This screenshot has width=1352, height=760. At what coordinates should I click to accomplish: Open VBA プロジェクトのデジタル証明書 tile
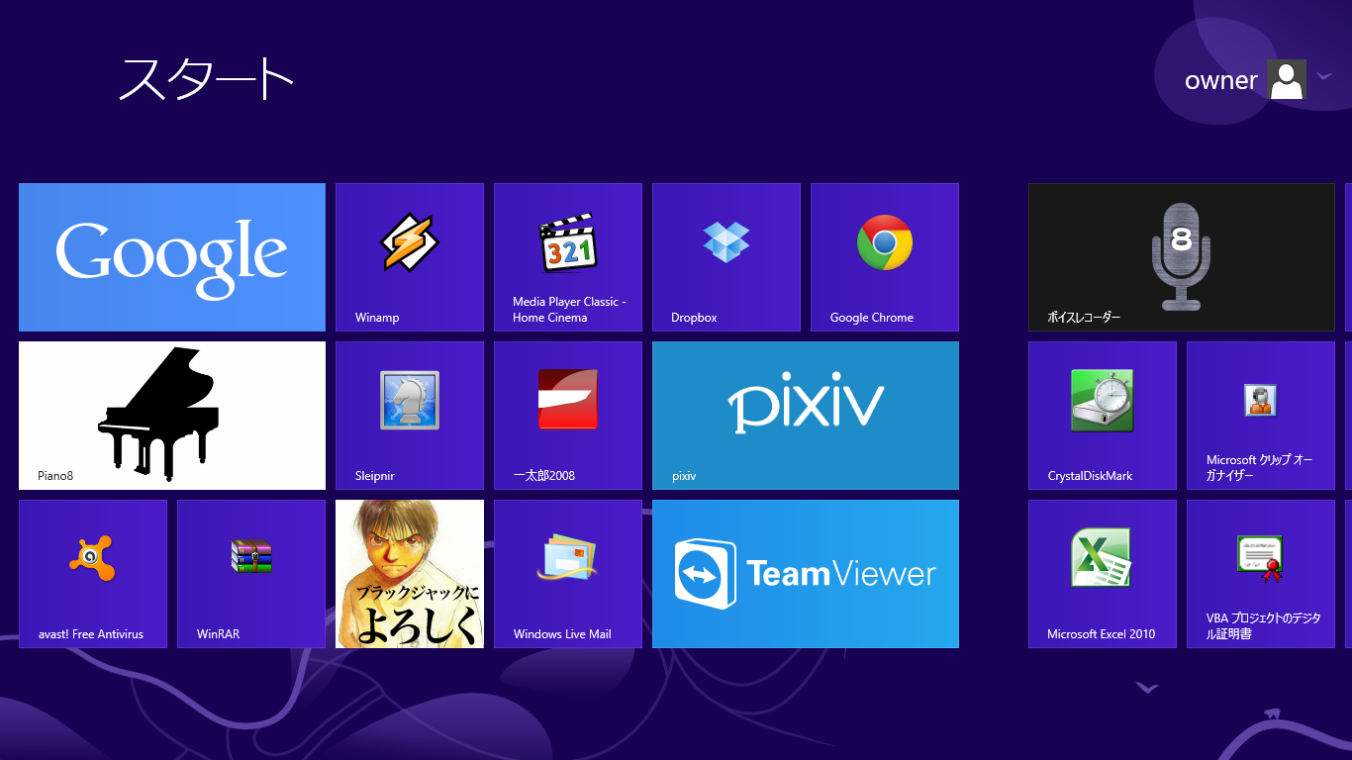1261,574
